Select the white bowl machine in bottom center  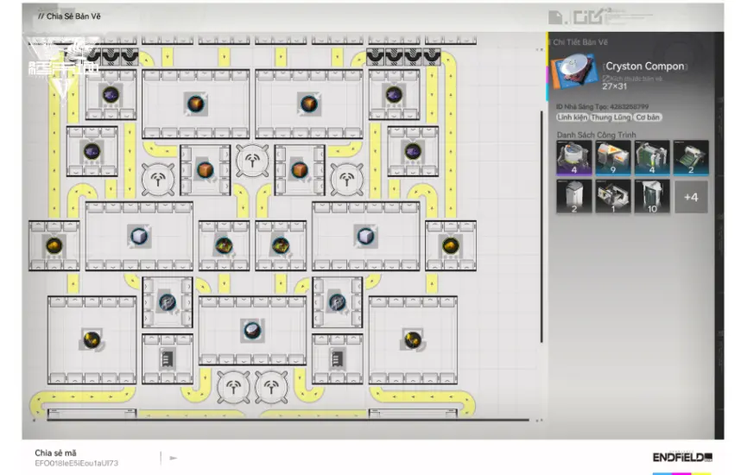click(252, 331)
